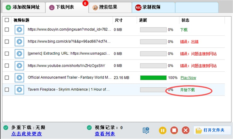Click the 点击此处更改 link
Image resolution: width=233 pixels, height=139 pixels.
(x=27, y=134)
